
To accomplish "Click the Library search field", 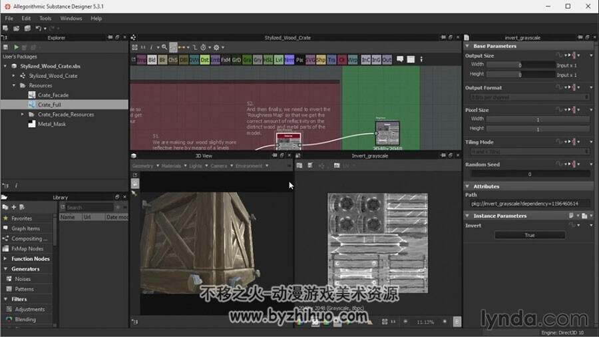I will (x=89, y=207).
